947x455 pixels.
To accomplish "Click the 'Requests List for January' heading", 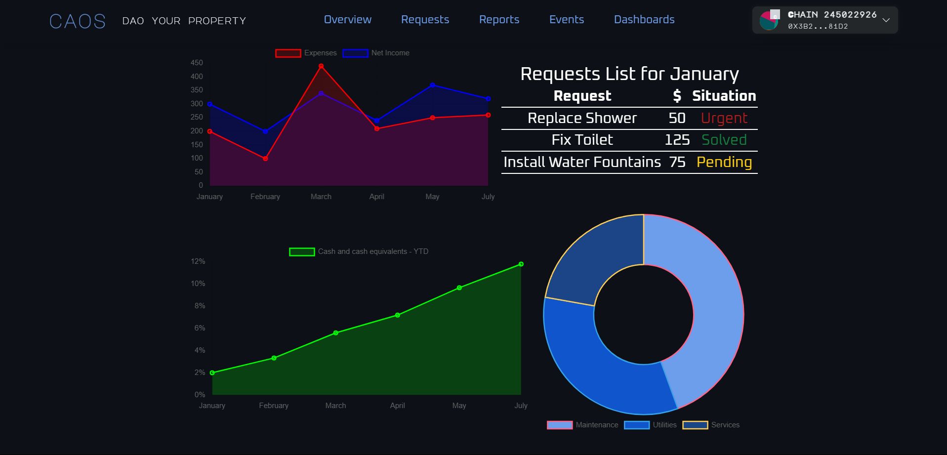I will [x=629, y=74].
